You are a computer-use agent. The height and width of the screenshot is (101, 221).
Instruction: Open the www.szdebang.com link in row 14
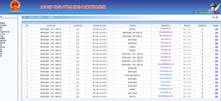click(166, 75)
